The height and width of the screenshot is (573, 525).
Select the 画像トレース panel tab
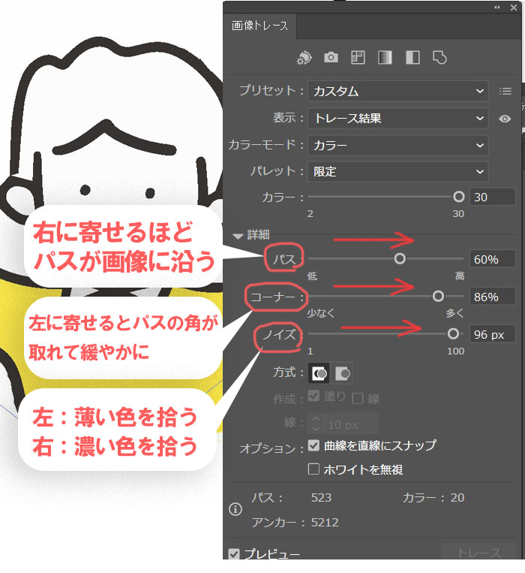tap(259, 26)
